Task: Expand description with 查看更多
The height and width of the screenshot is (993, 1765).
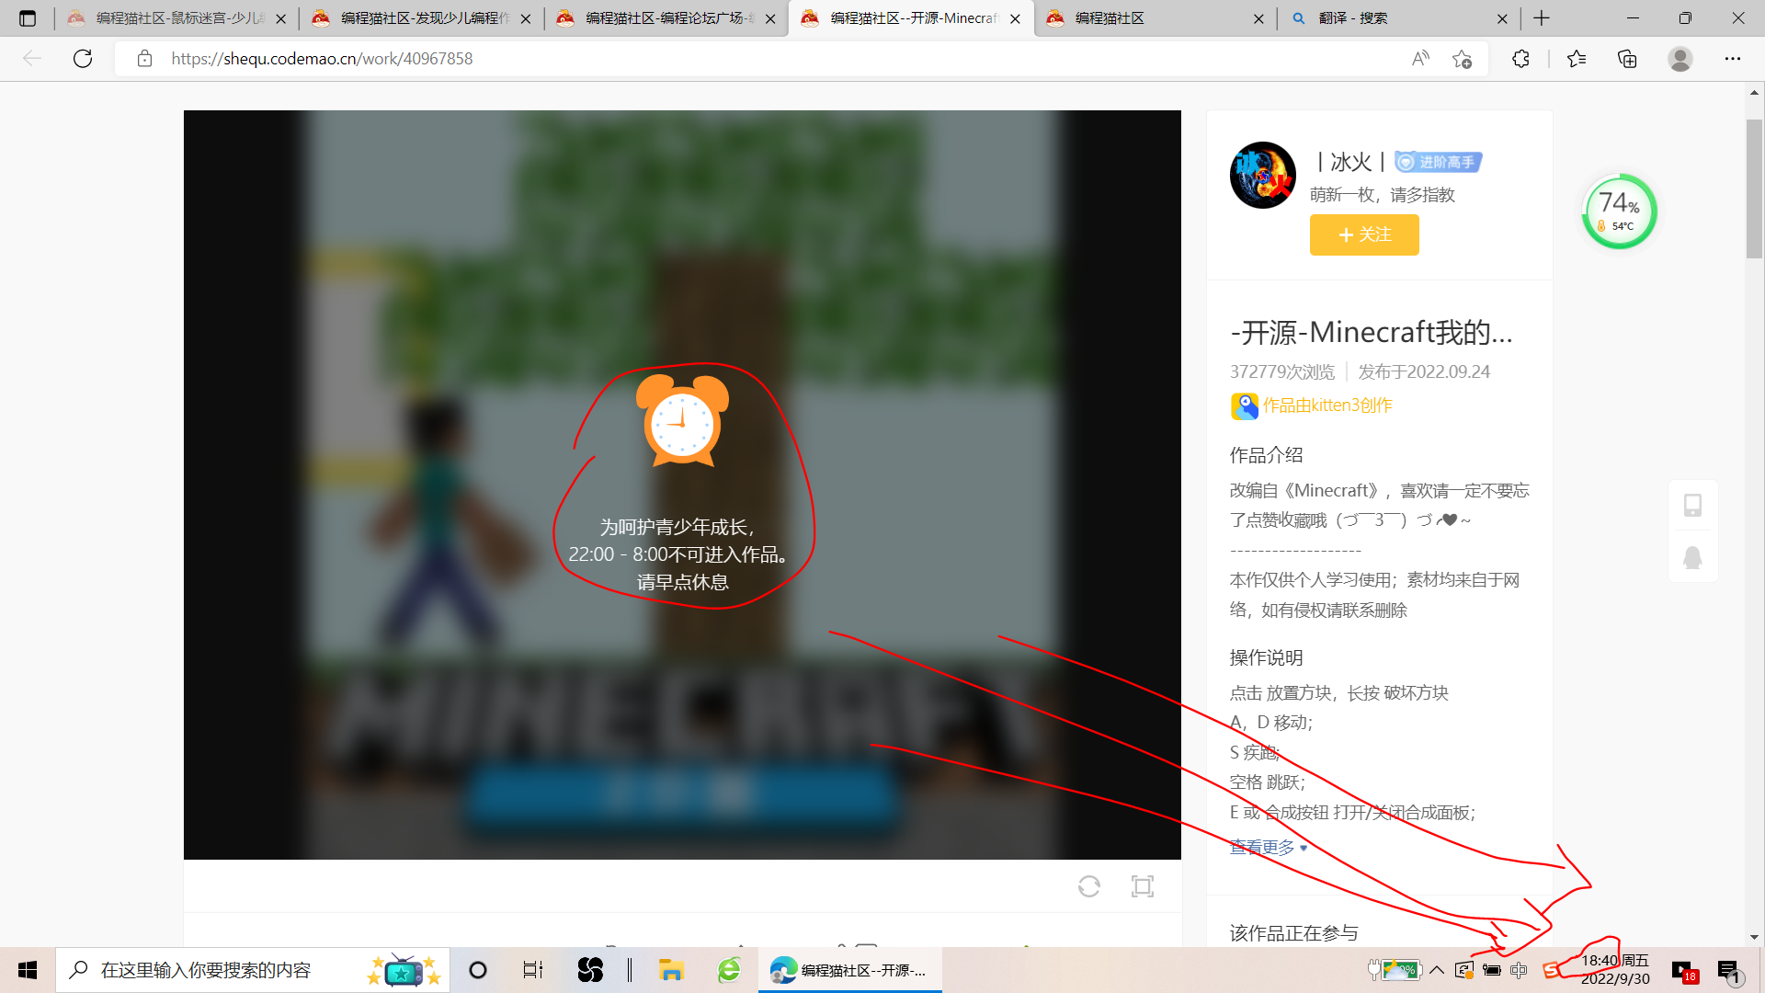Action: point(1269,847)
